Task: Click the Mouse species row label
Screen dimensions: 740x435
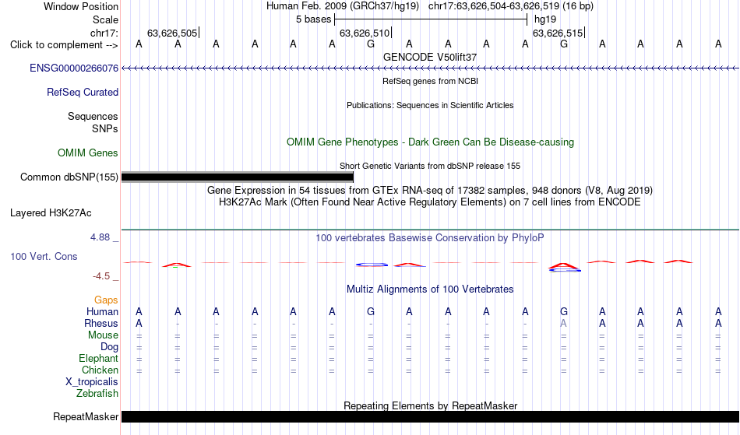Action: coord(103,335)
